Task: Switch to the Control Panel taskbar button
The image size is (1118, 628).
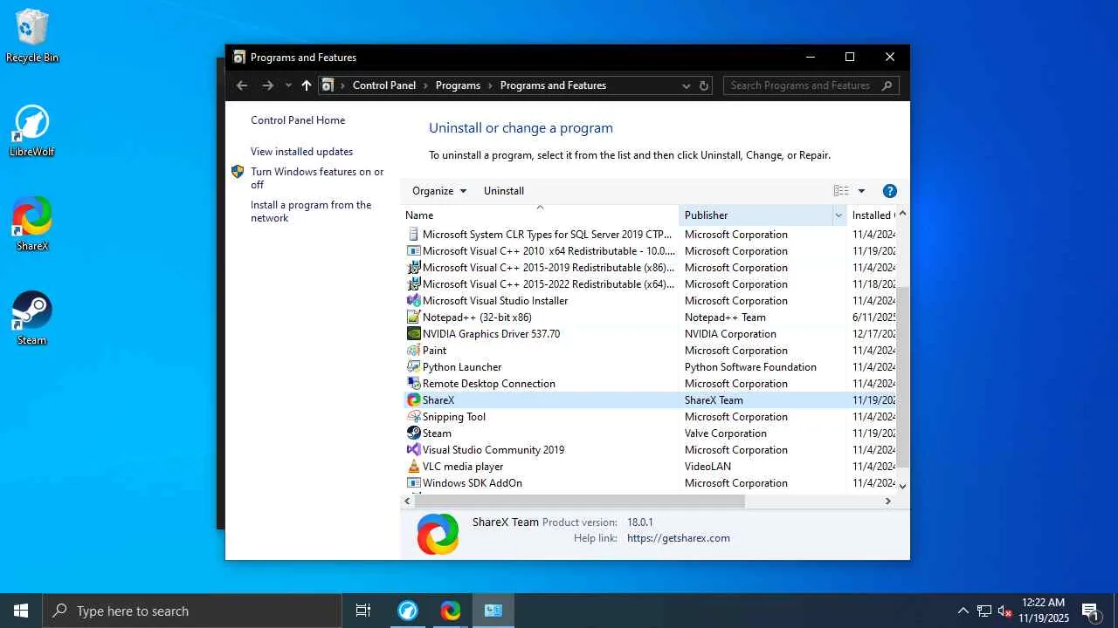Action: click(x=493, y=611)
